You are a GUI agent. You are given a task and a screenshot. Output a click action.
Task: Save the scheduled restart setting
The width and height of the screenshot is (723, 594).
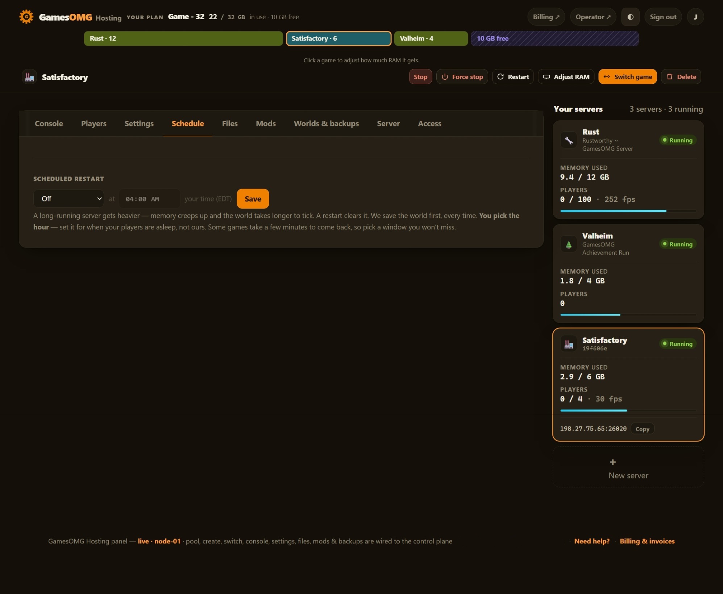tap(253, 199)
